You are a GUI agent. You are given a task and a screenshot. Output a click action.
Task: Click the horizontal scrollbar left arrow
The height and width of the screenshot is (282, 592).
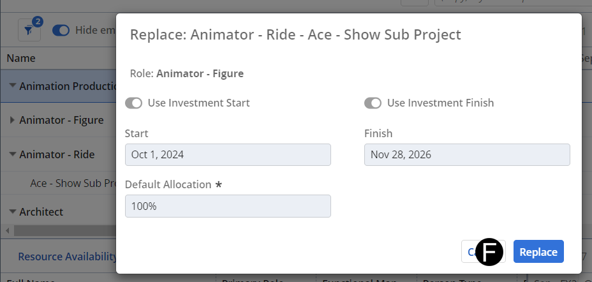pyautogui.click(x=7, y=230)
